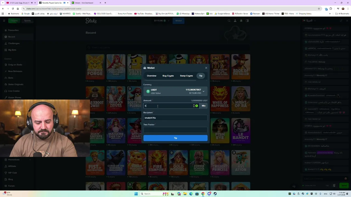Select the Tip tab in Wallet

(201, 76)
